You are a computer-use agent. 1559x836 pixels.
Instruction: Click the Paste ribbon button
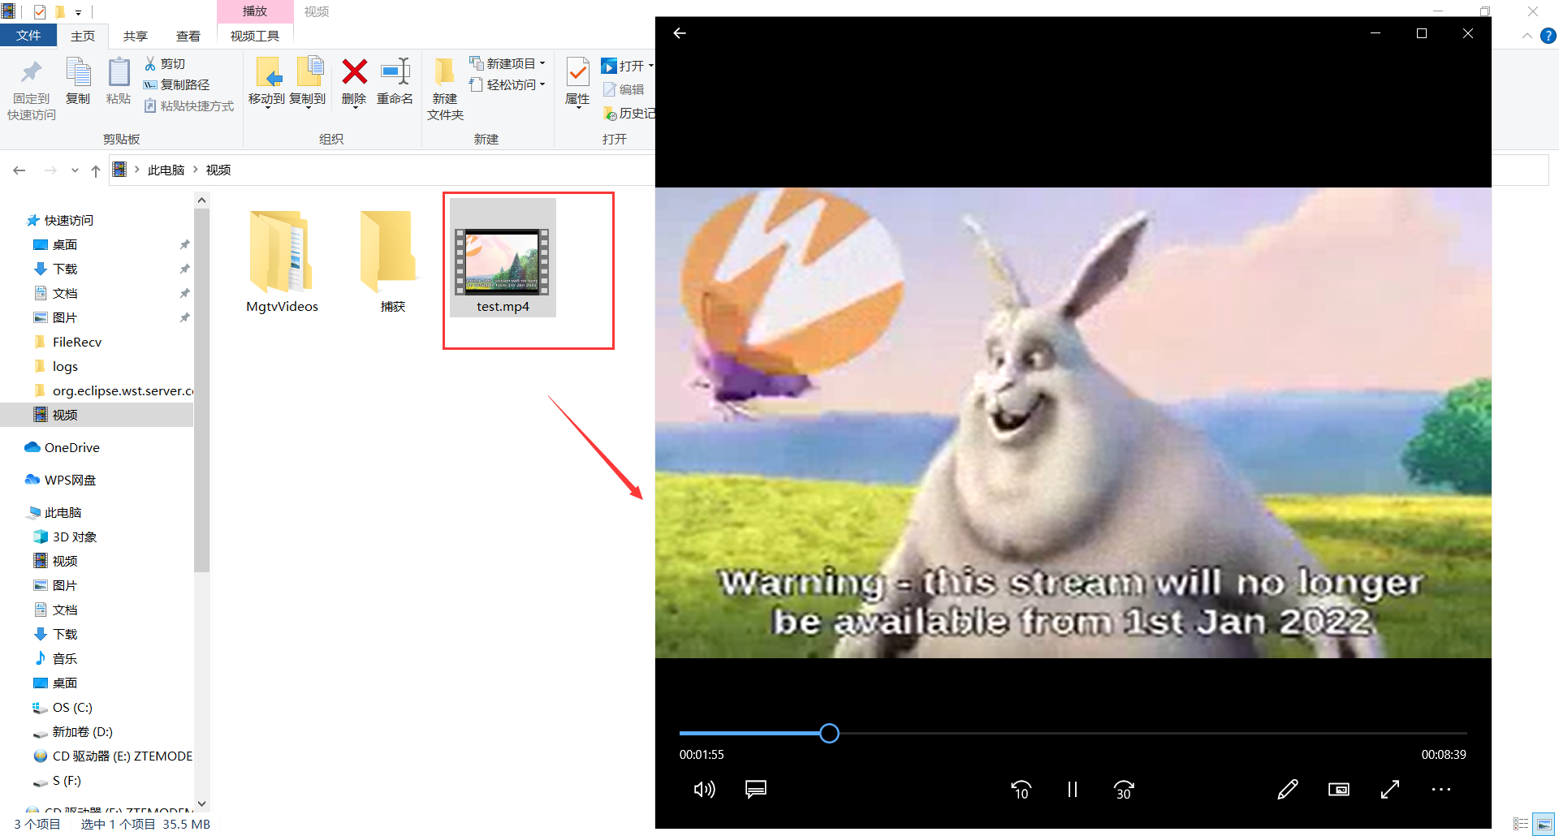[119, 82]
